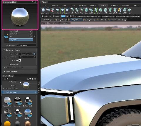Select the CHASSIS layer
The image size is (141, 126).
point(114,20)
